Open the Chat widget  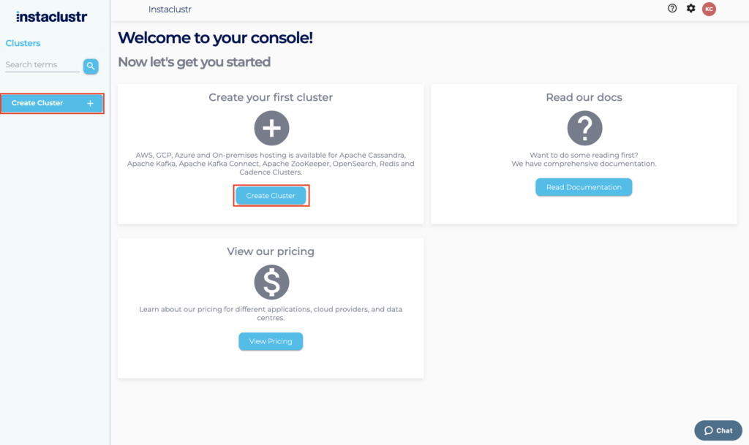tap(718, 430)
